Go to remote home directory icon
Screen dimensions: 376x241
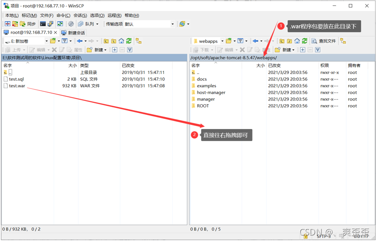pyautogui.click(x=297, y=41)
